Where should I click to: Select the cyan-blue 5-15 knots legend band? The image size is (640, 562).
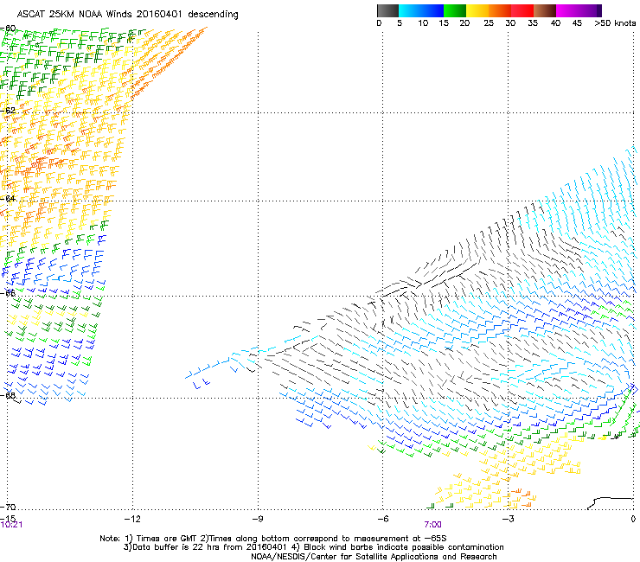(421, 10)
